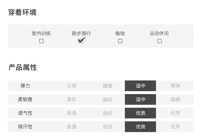201x139 pixels.
Task: Check the 室内训练 checkbox
Action: click(41, 41)
